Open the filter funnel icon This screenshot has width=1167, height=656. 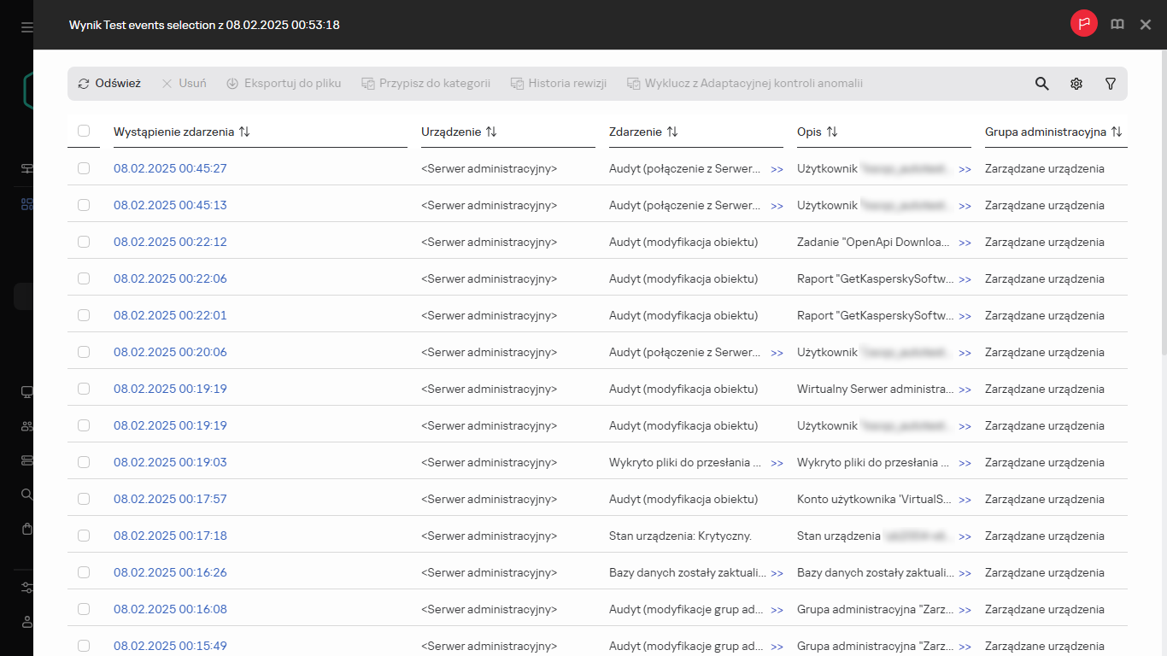pyautogui.click(x=1111, y=84)
